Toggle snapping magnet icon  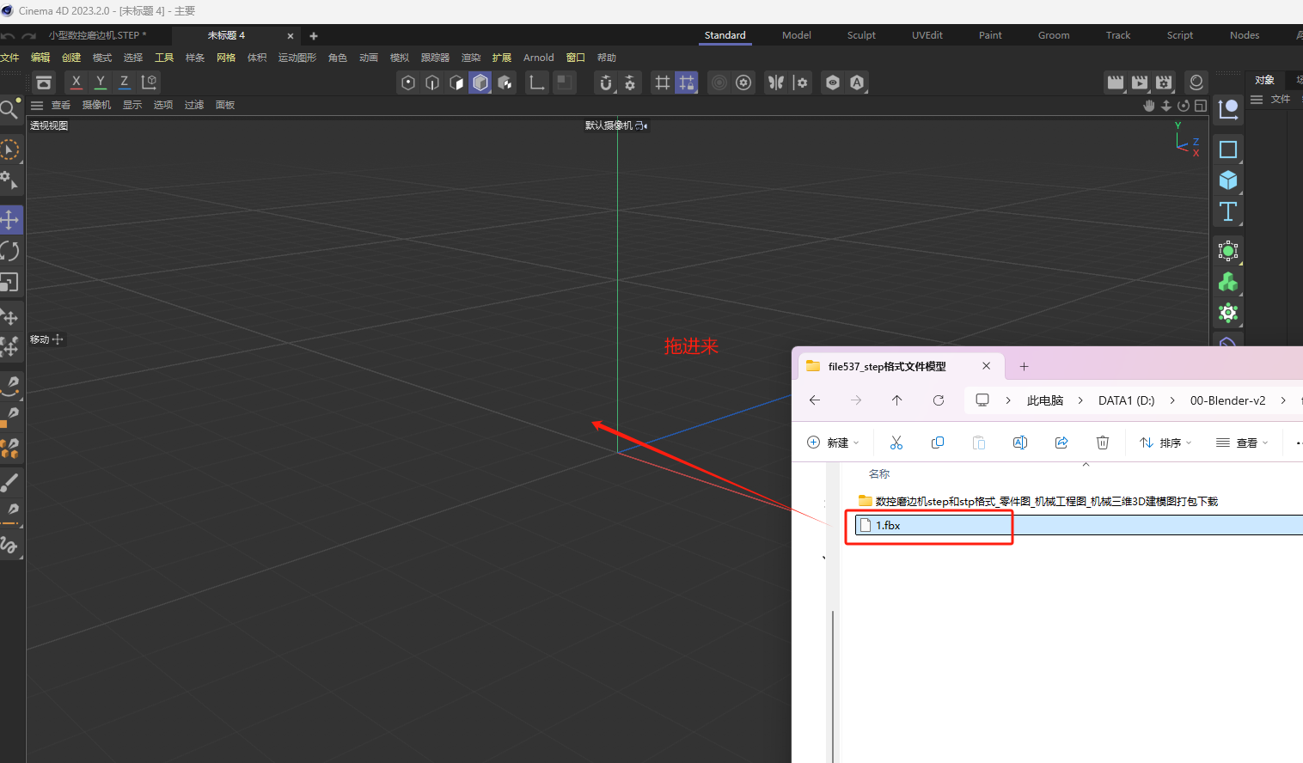tap(606, 82)
